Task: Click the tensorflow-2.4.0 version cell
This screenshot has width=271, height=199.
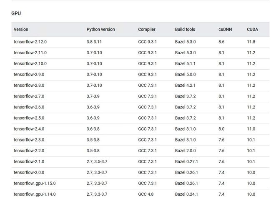Action: click(29, 129)
